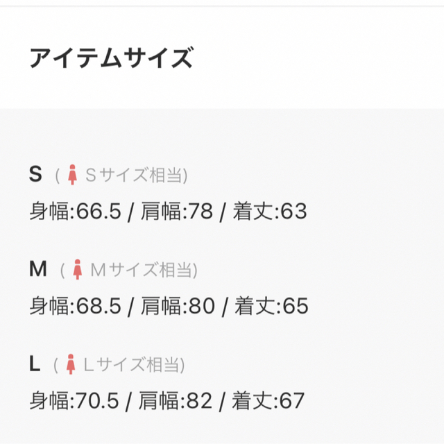Click 身幅:70.5 measurement for size L

pyautogui.click(x=74, y=401)
